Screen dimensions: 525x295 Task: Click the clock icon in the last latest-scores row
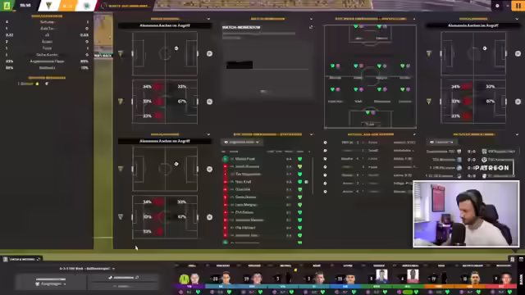(325, 192)
